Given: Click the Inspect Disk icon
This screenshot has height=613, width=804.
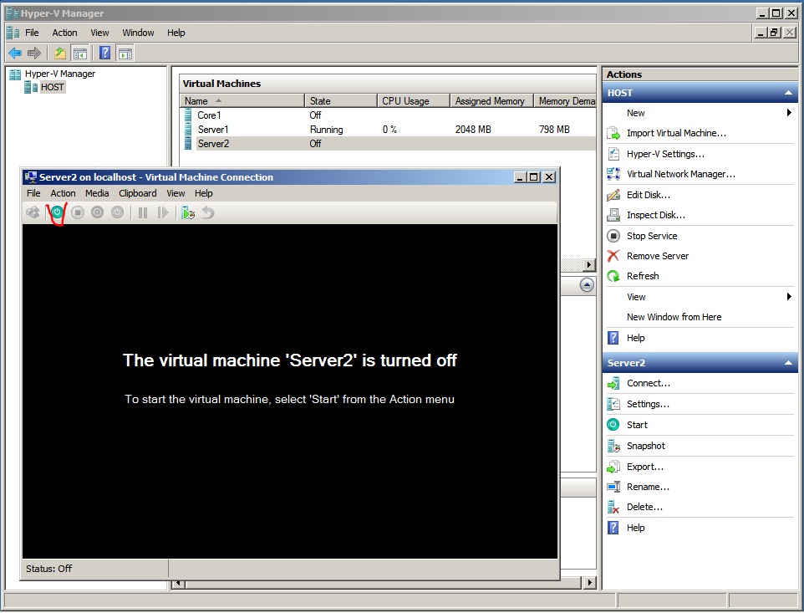Looking at the screenshot, I should [613, 215].
